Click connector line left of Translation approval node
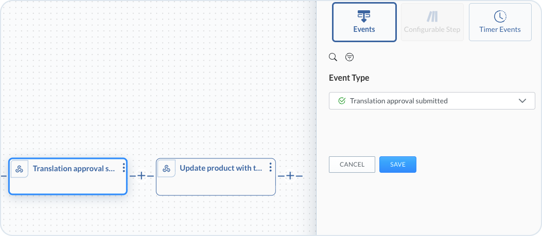 point(3,176)
